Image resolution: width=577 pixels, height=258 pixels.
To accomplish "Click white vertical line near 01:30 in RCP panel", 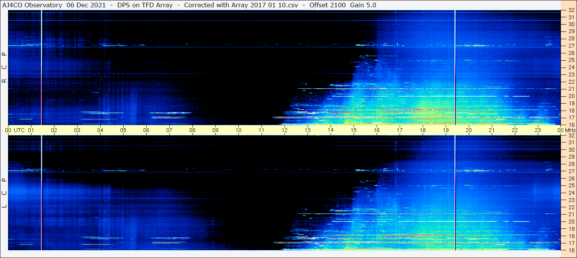I will point(41,68).
